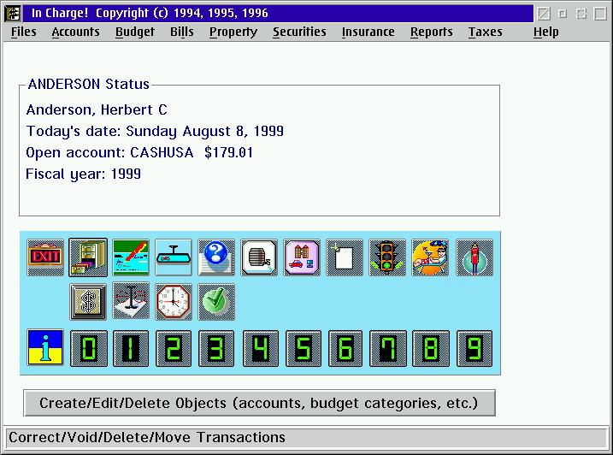613x455 pixels.
Task: Open the Bills menu
Action: pyautogui.click(x=182, y=32)
